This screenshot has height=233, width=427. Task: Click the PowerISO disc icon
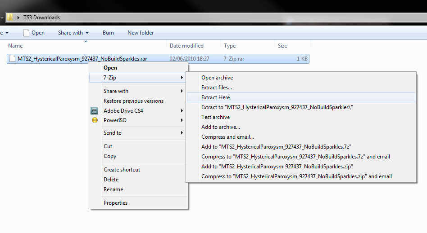[95, 120]
